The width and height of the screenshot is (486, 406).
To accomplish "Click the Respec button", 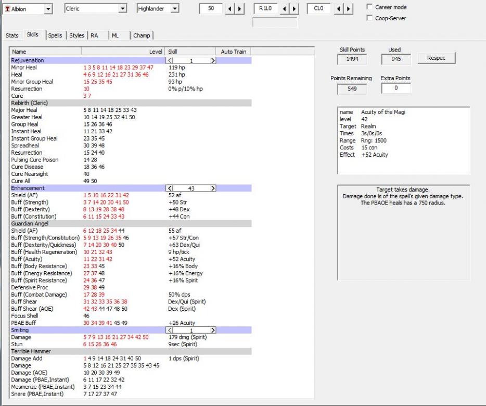I will pos(437,58).
